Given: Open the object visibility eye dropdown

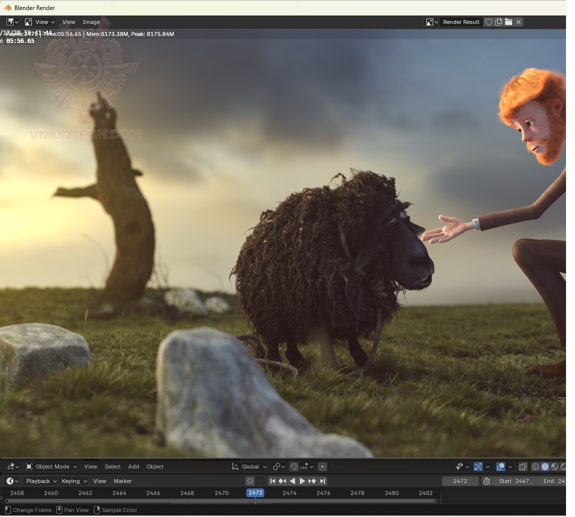Looking at the screenshot, I should point(462,467).
